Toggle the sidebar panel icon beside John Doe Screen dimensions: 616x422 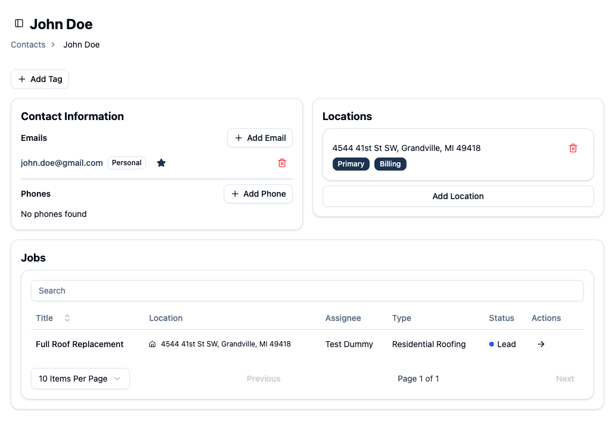[19, 24]
